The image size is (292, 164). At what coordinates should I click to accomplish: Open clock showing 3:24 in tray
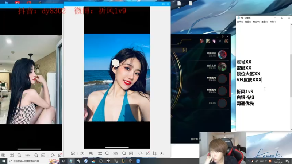pyautogui.click(x=278, y=161)
